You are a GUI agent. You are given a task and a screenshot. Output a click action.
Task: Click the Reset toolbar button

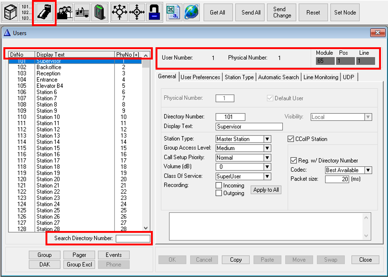coord(313,13)
